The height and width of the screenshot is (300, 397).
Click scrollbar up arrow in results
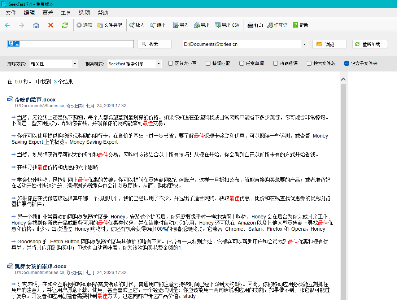(x=343, y=79)
